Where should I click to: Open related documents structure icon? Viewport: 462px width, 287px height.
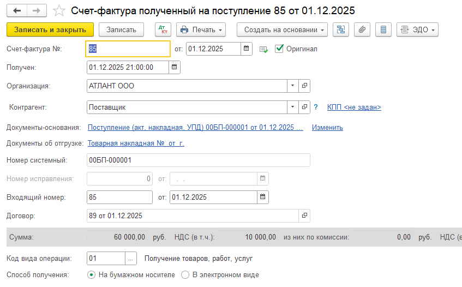click(x=341, y=30)
